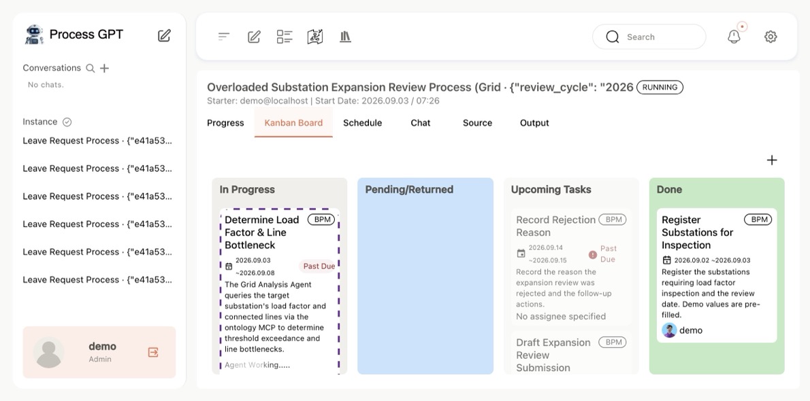Click the 'No chats.' placeholder text
The image size is (810, 401).
(46, 85)
